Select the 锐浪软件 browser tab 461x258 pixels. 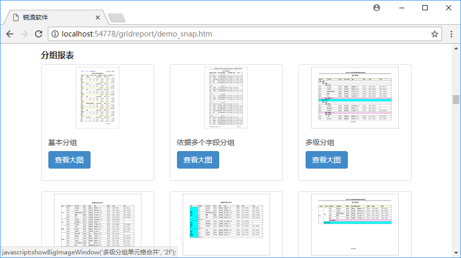pos(51,17)
